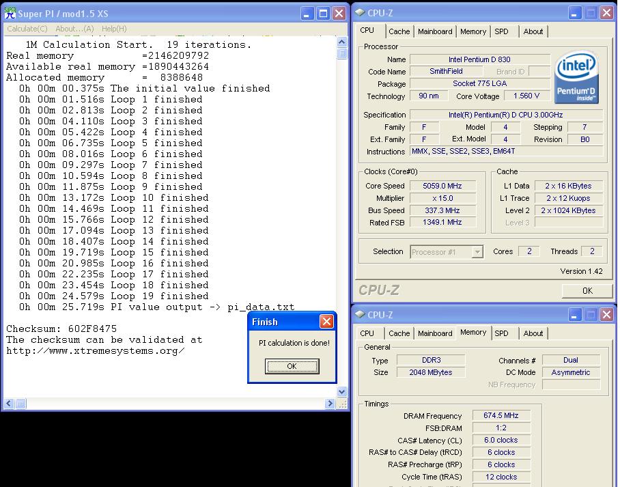620x487 pixels.
Task: Switch to Mainboard tab in lower CPU-Z
Action: click(435, 333)
